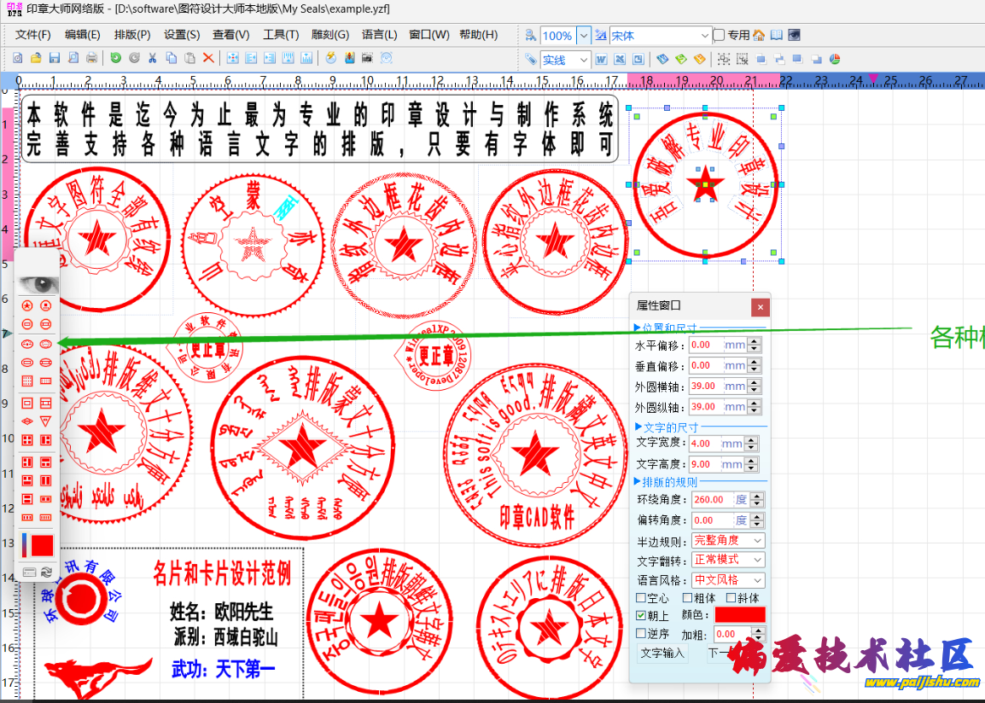Select the round star seal template
Image resolution: width=985 pixels, height=703 pixels.
pyautogui.click(x=27, y=305)
